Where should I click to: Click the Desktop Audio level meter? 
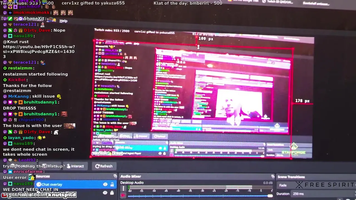tap(200, 187)
